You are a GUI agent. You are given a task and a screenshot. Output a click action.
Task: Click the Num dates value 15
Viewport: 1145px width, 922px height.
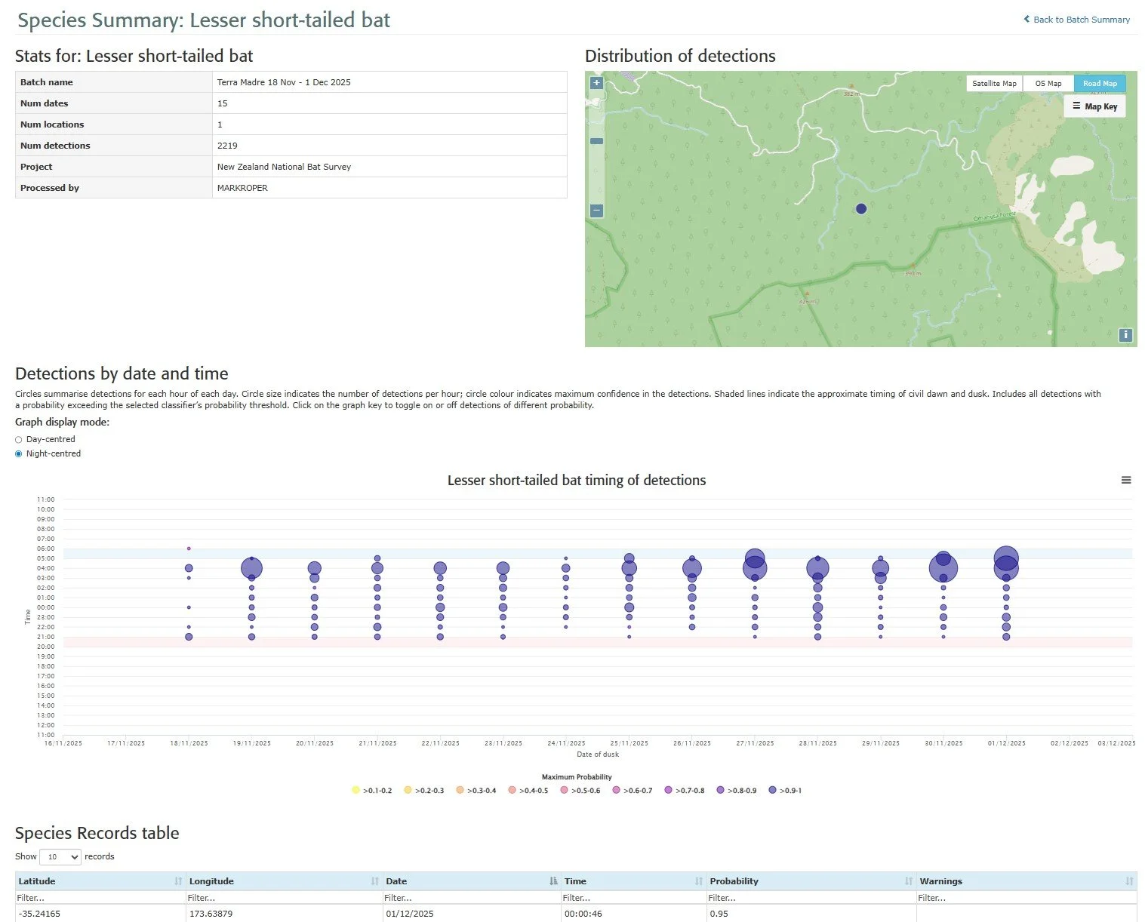(223, 103)
